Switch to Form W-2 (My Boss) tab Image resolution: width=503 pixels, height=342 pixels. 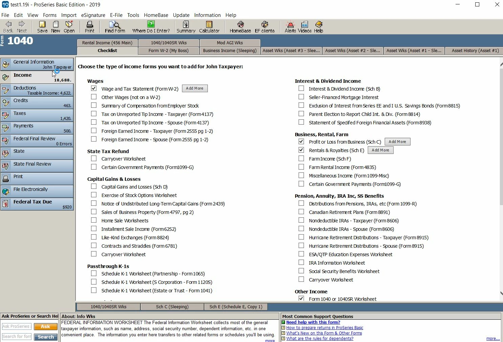click(x=168, y=51)
